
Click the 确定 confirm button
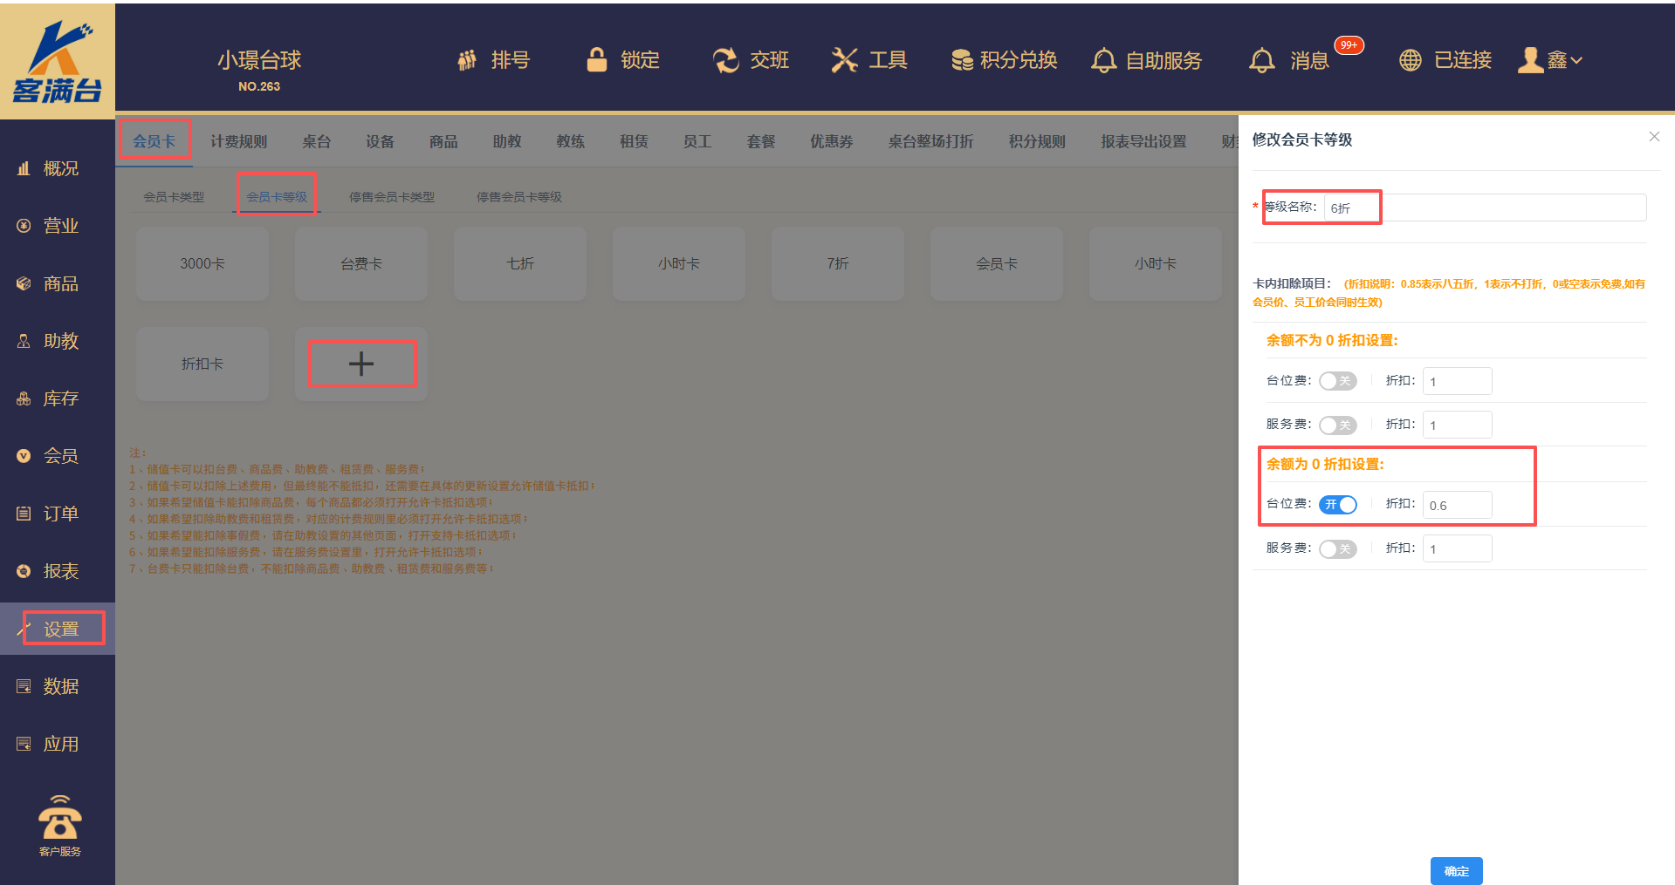click(x=1456, y=870)
